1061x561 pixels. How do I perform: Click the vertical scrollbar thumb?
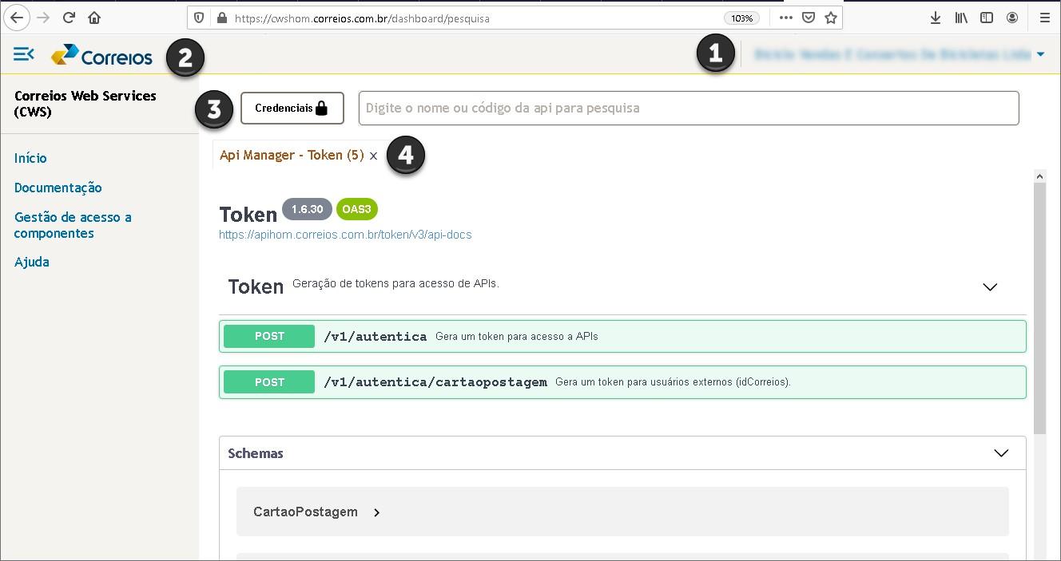[x=1039, y=308]
